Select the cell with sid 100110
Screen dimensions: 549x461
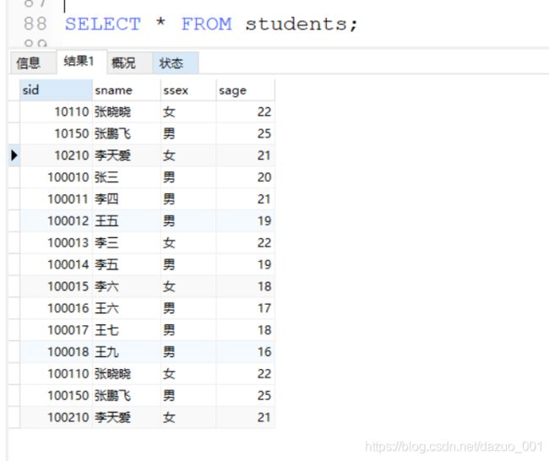(x=56, y=373)
